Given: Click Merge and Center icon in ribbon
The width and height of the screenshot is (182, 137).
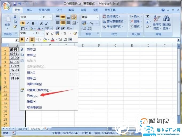Looking at the screenshot, I should tap(74, 23).
